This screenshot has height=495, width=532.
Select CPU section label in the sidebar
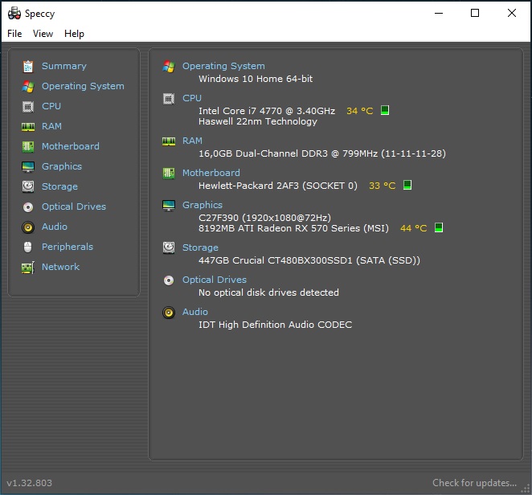click(x=51, y=106)
